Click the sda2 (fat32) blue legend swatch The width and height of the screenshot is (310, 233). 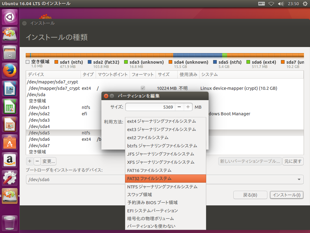(90, 62)
